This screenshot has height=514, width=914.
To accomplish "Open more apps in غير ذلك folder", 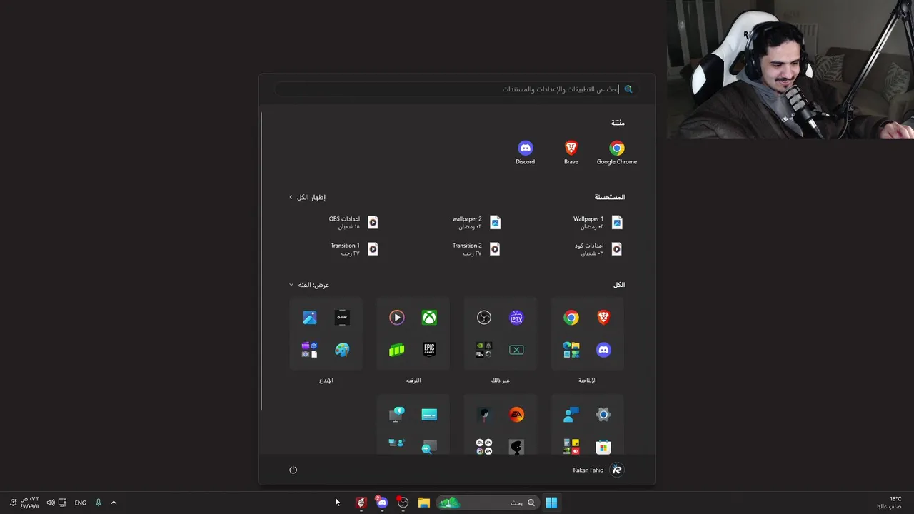I will coord(484,350).
